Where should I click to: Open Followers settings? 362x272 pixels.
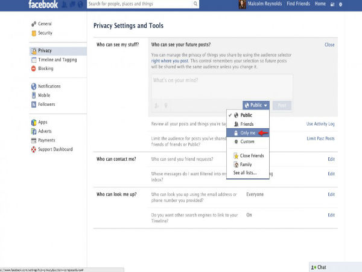[46, 105]
